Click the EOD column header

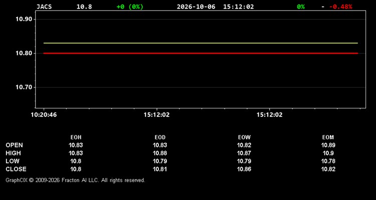pos(160,137)
